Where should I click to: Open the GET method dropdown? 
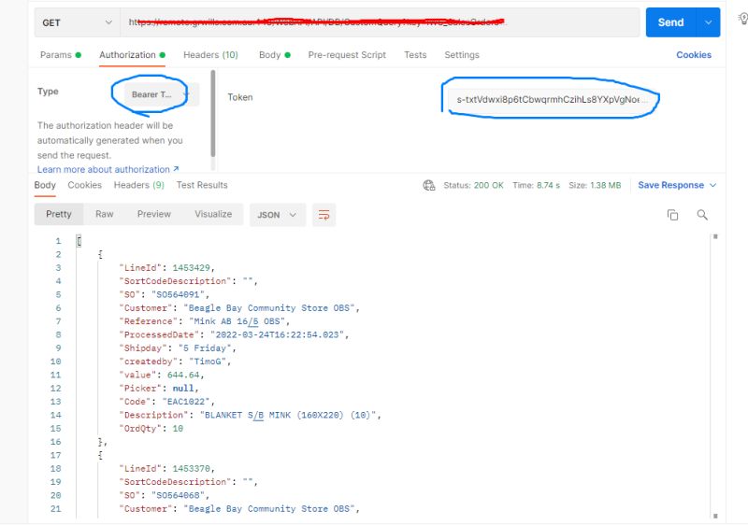pyautogui.click(x=77, y=22)
